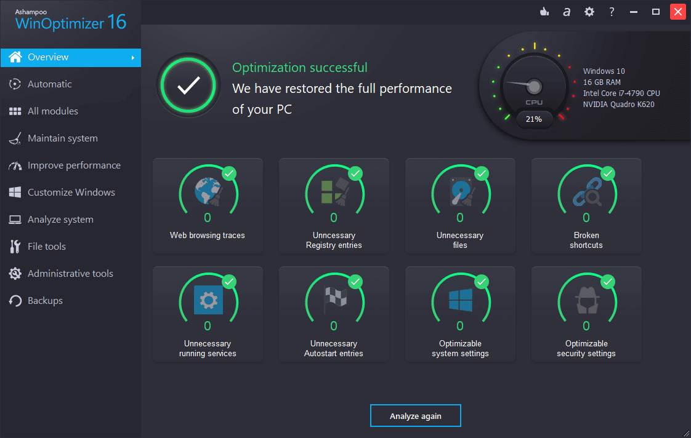This screenshot has width=691, height=438.
Task: Go to Customize Windows section
Action: coord(71,193)
